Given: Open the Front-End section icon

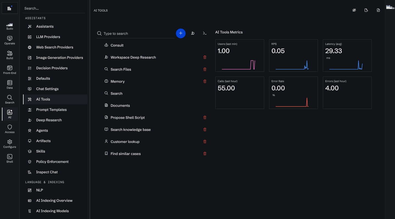Looking at the screenshot, I should tap(10, 70).
